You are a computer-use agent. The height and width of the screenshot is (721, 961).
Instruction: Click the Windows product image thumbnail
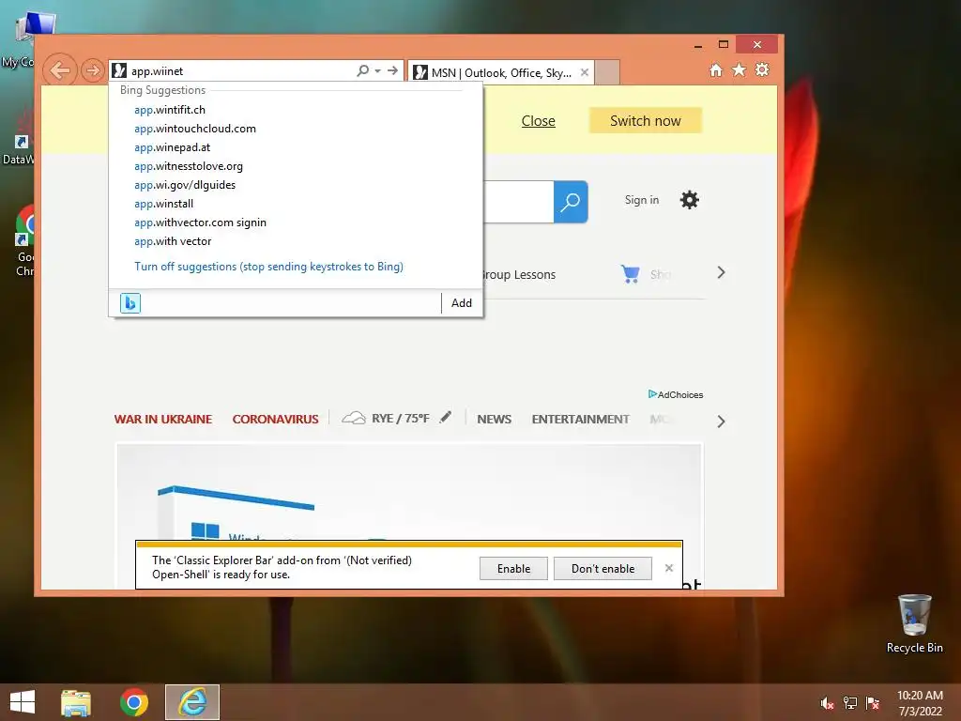pyautogui.click(x=409, y=492)
